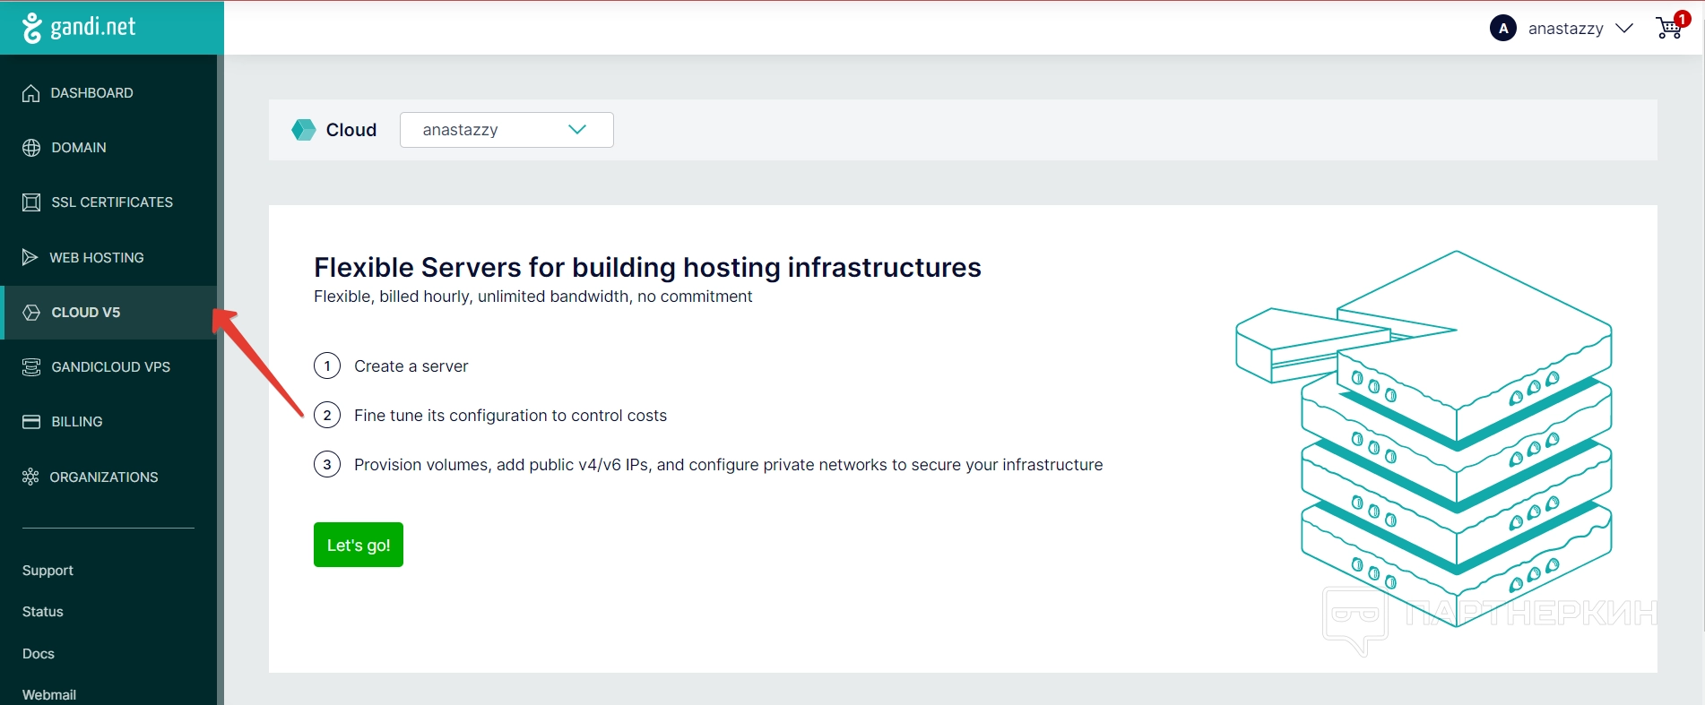Click the Gandi.net logo

pos(80,28)
